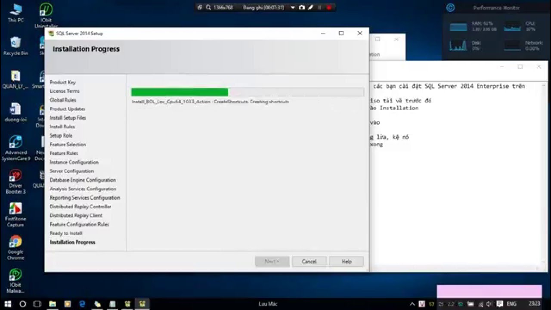Click the recorder pencil draw icon
This screenshot has width=551, height=310.
(310, 7)
